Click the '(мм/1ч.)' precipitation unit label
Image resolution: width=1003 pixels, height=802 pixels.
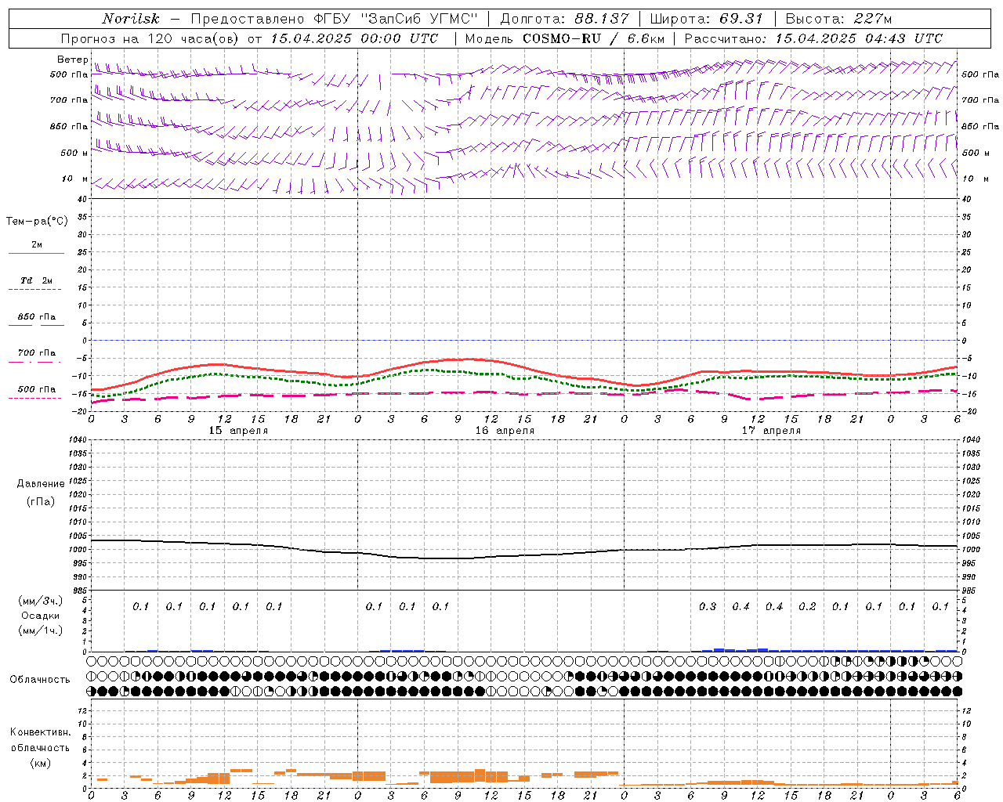coord(40,630)
